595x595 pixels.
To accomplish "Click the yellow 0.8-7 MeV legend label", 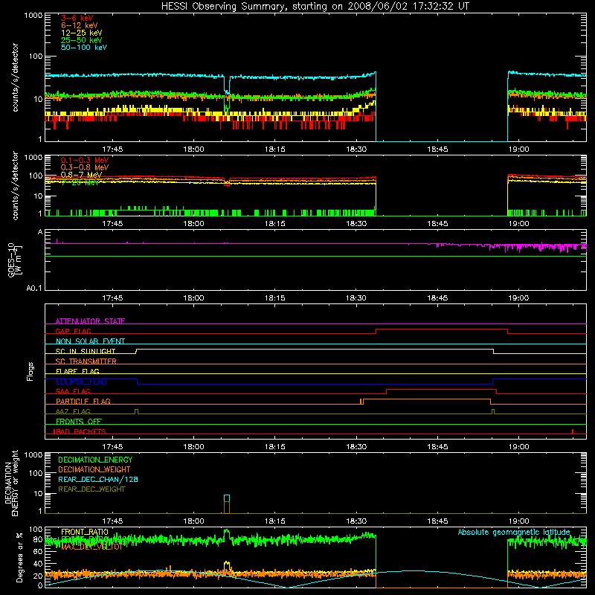I will click(x=82, y=175).
